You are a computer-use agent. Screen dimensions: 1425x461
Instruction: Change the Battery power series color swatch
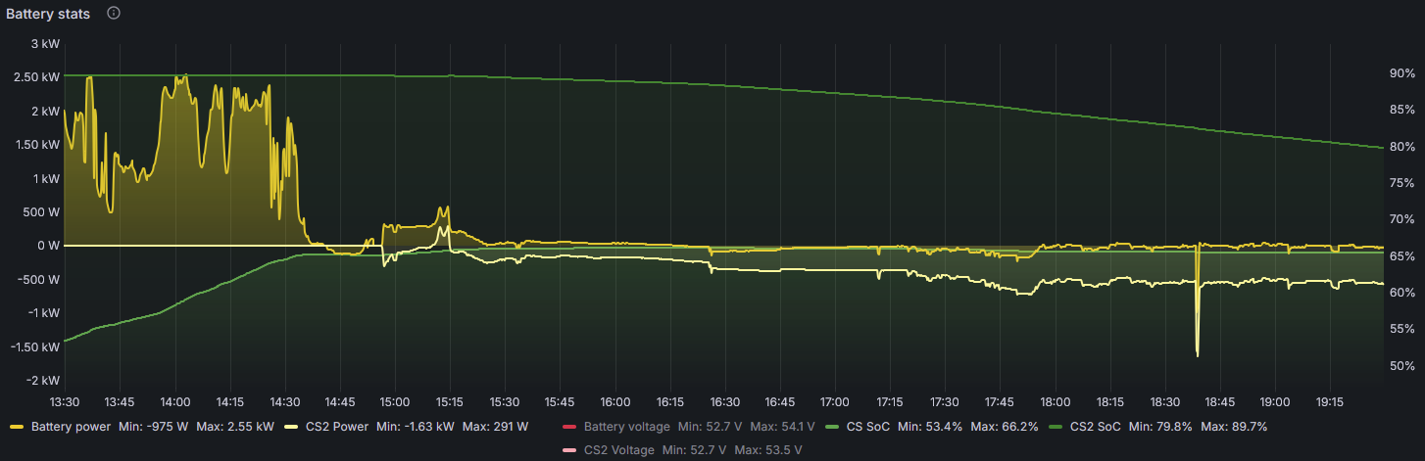pyautogui.click(x=17, y=427)
